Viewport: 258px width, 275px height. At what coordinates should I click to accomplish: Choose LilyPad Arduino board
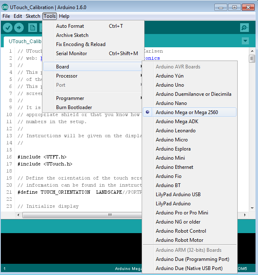(x=190, y=203)
